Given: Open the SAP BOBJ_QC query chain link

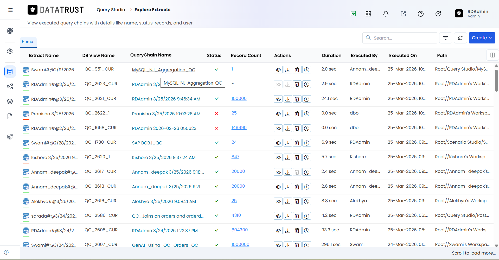Looking at the screenshot, I should click(147, 143).
